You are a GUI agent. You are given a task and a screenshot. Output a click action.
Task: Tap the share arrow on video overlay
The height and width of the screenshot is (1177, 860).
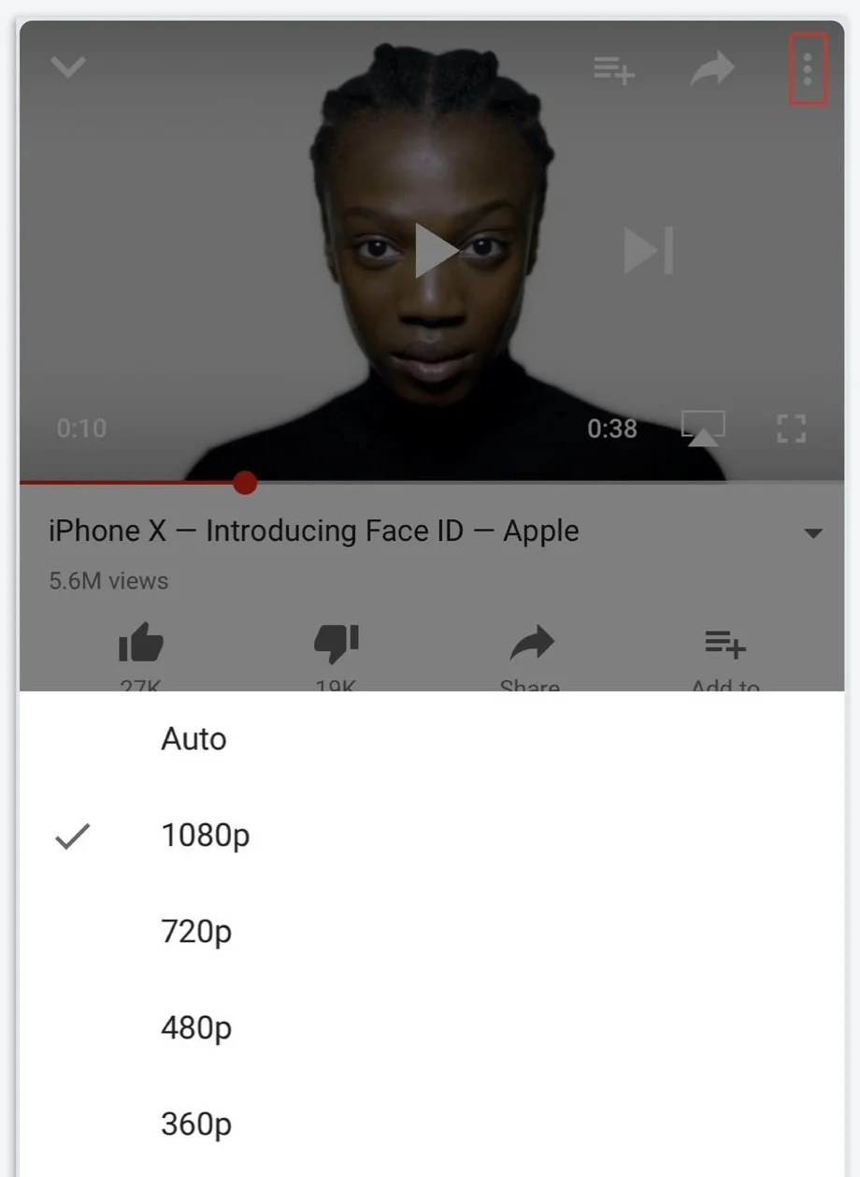tap(712, 69)
